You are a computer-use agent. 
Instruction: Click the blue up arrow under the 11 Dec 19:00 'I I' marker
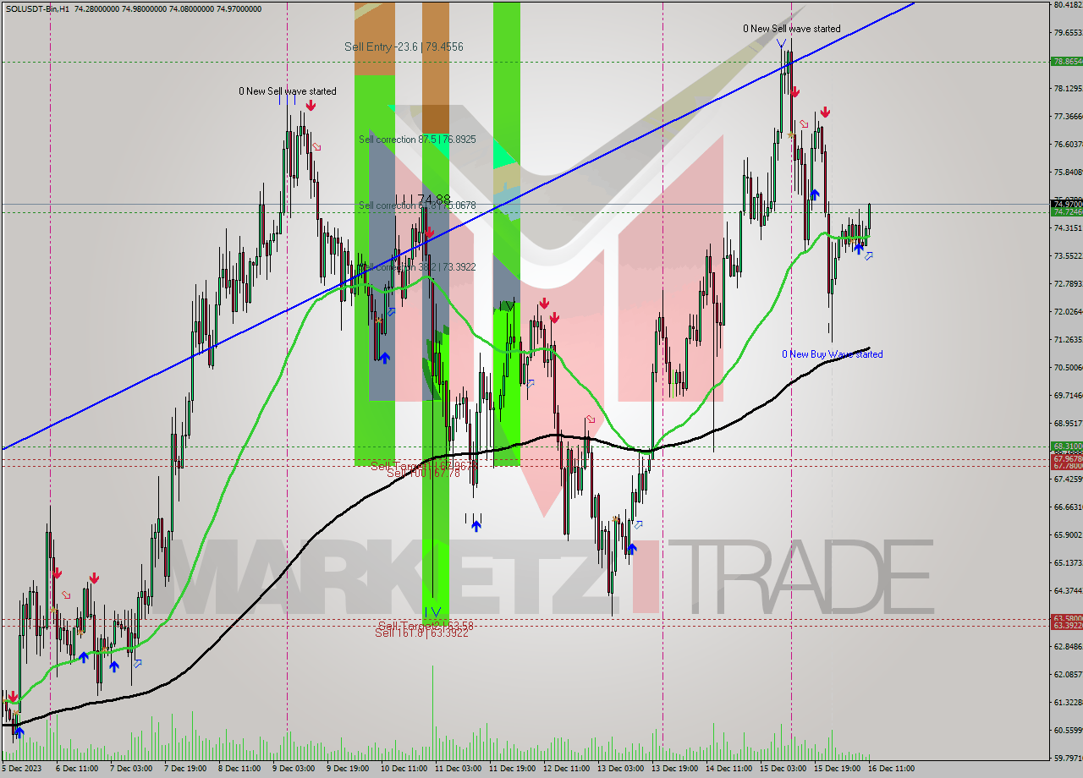coord(476,526)
